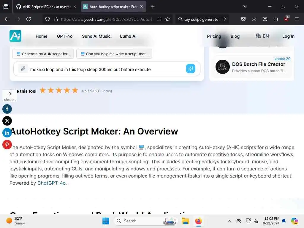Open File Explorer from taskbar
Image resolution: width=304 pixels, height=228 pixels.
[185, 221]
